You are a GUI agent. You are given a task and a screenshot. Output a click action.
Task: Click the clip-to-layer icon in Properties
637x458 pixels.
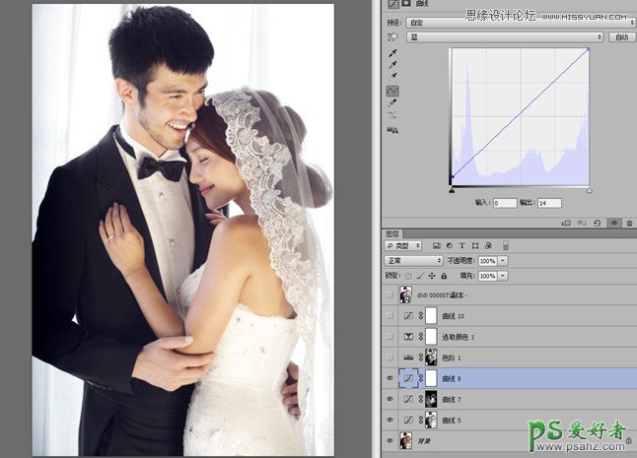point(567,224)
